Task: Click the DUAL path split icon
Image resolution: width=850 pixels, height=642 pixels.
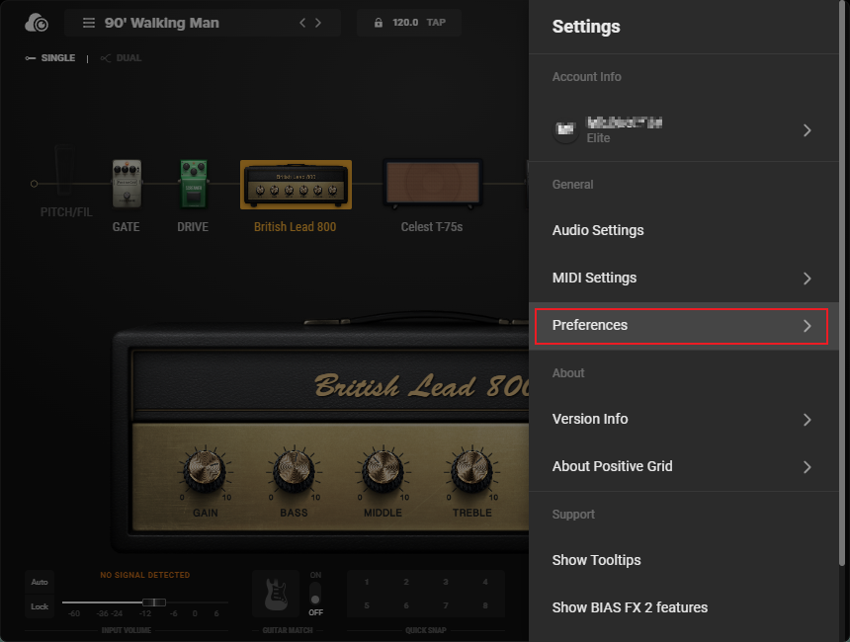Action: (106, 58)
